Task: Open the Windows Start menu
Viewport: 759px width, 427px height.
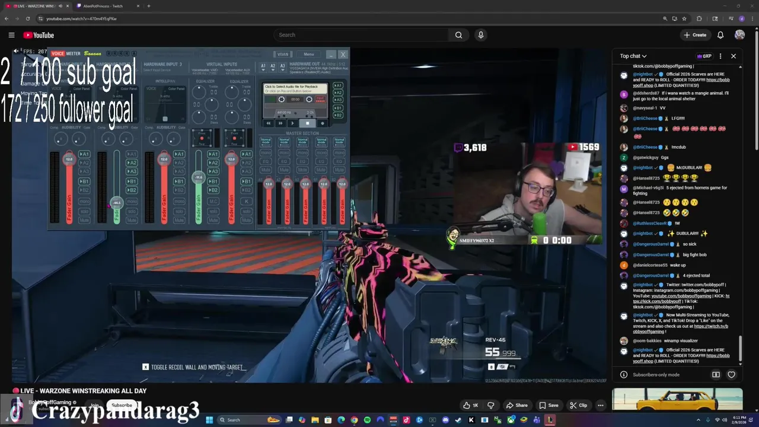Action: pos(209,420)
